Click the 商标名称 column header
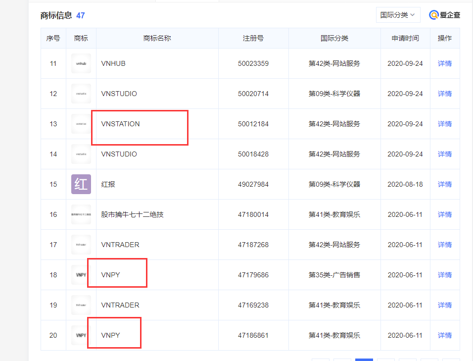The image size is (473, 361). [157, 38]
